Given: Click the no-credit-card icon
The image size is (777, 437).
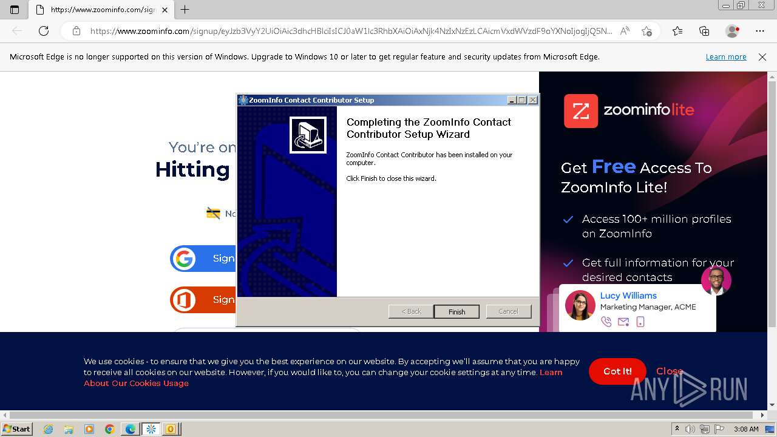Looking at the screenshot, I should (213, 213).
